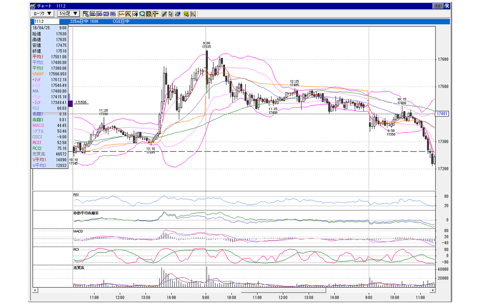Select the green pencil drawing tool
Image resolution: width=480 pixels, height=304 pixels.
pyautogui.click(x=164, y=14)
